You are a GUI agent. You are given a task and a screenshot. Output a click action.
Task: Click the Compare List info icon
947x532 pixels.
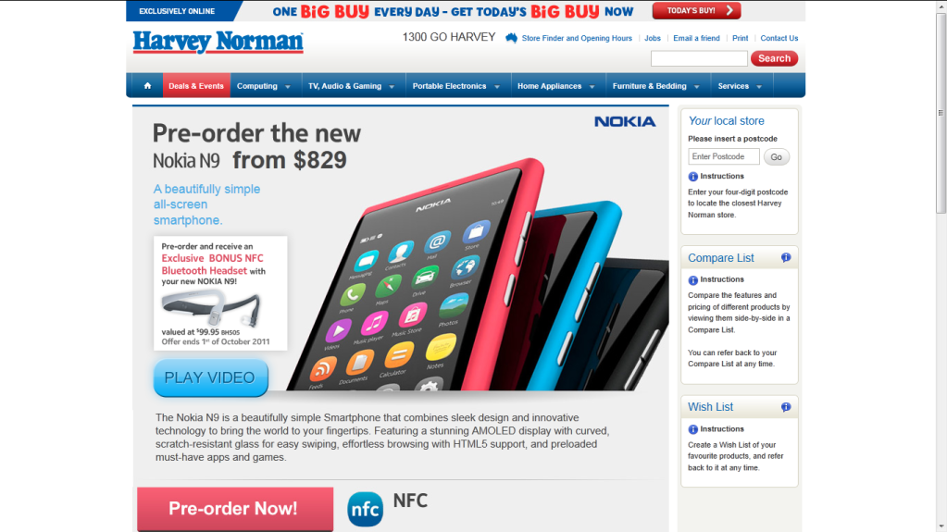click(786, 258)
